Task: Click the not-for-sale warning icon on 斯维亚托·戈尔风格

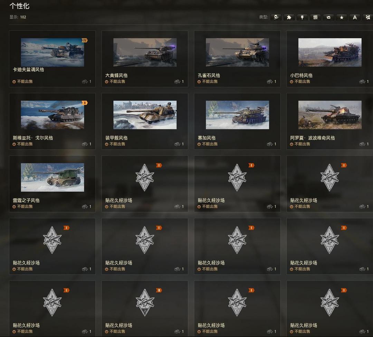Action: coord(14,144)
